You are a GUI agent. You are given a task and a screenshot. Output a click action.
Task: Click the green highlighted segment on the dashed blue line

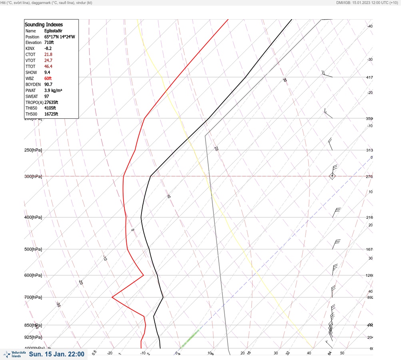tap(190, 339)
